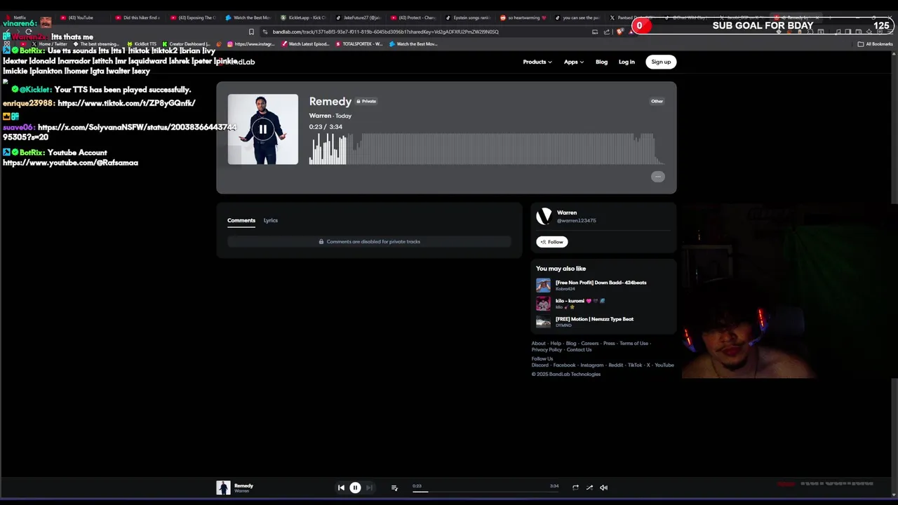The image size is (898, 505).
Task: Click Log in
Action: pos(626,62)
